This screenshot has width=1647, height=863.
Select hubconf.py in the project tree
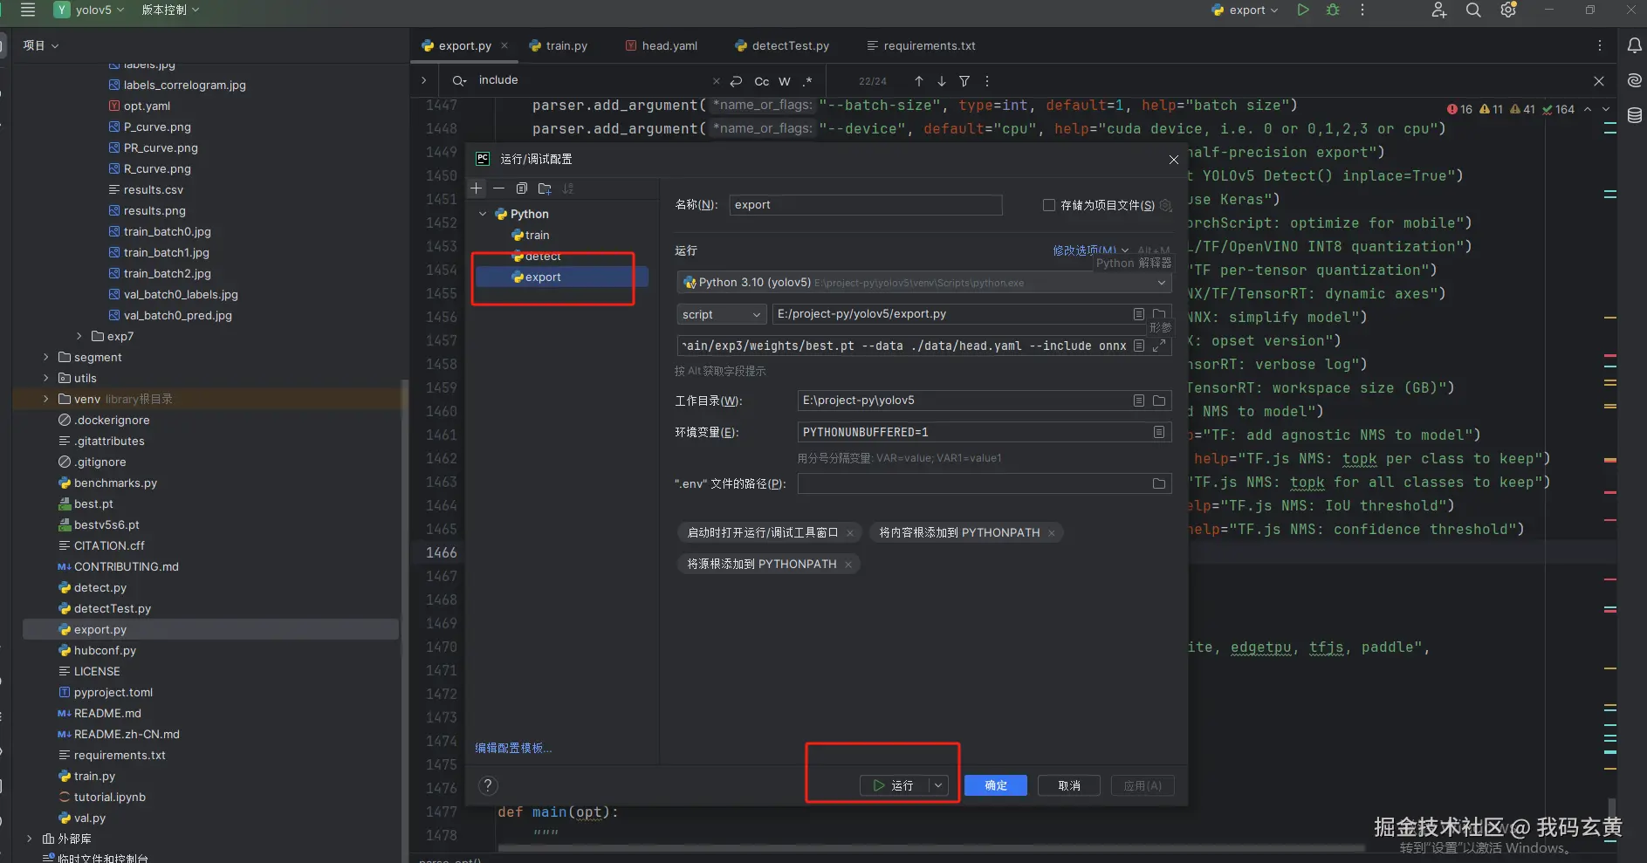click(105, 650)
